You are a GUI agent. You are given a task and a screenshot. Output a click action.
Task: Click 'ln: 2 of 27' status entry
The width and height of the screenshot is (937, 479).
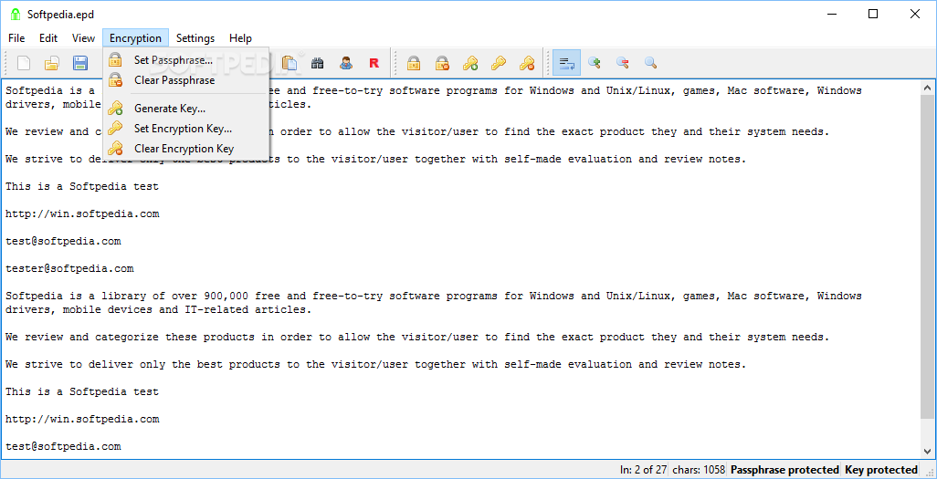(x=643, y=470)
